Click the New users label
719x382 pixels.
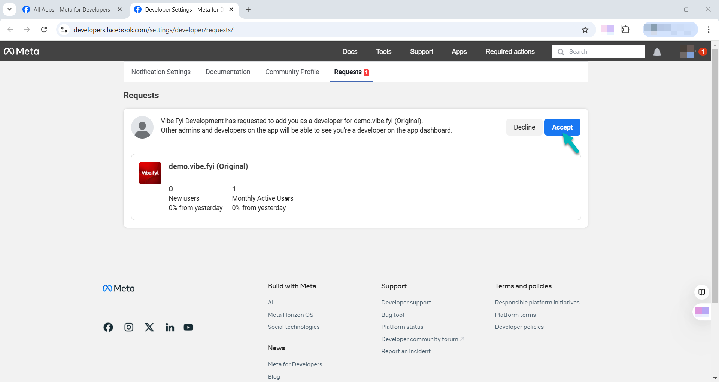click(184, 198)
